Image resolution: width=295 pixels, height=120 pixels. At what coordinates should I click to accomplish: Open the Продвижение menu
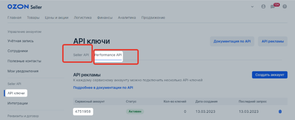click(153, 18)
